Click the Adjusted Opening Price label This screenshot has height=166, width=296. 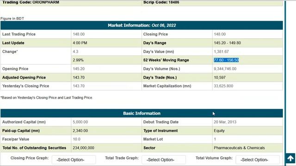24,77
